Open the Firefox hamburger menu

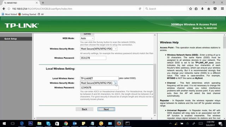(x=222, y=9)
